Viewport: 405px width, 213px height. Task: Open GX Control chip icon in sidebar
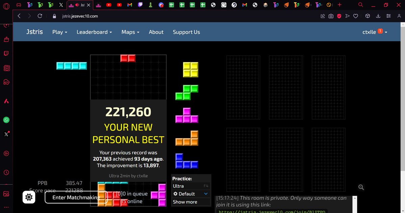6,68
